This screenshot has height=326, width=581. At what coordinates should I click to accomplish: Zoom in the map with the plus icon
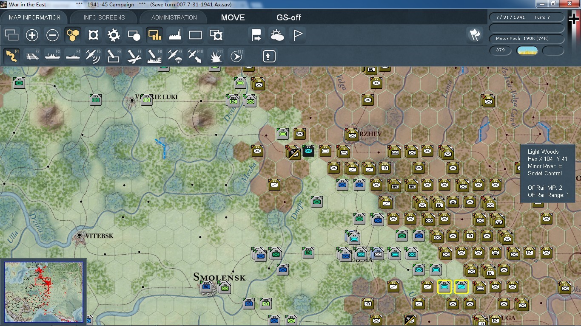[32, 35]
